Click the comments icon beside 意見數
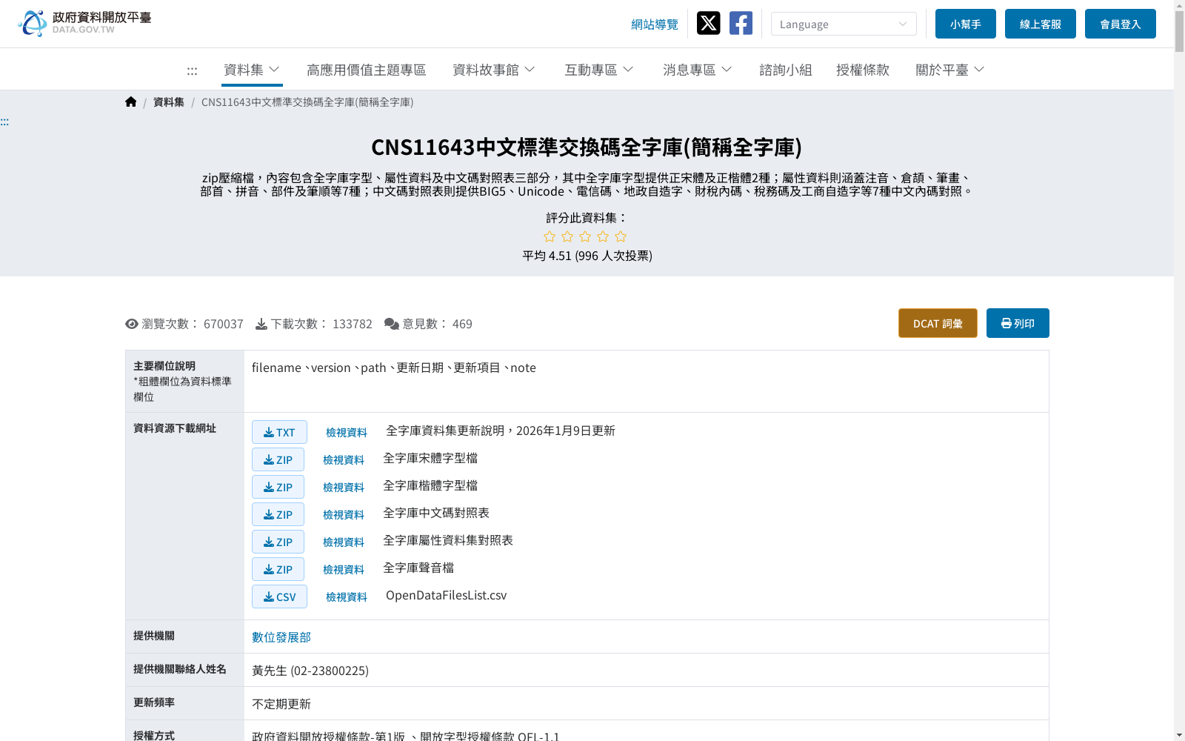Viewport: 1185px width, 741px height. point(392,324)
